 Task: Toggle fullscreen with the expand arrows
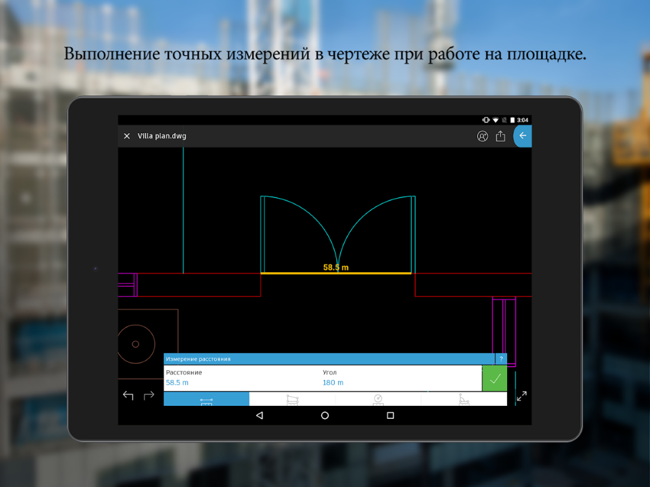tap(521, 395)
